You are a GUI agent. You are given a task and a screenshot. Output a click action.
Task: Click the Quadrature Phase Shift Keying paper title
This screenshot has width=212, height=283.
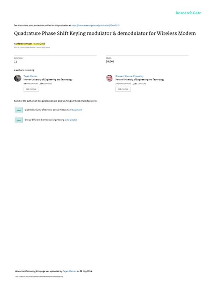105,34
